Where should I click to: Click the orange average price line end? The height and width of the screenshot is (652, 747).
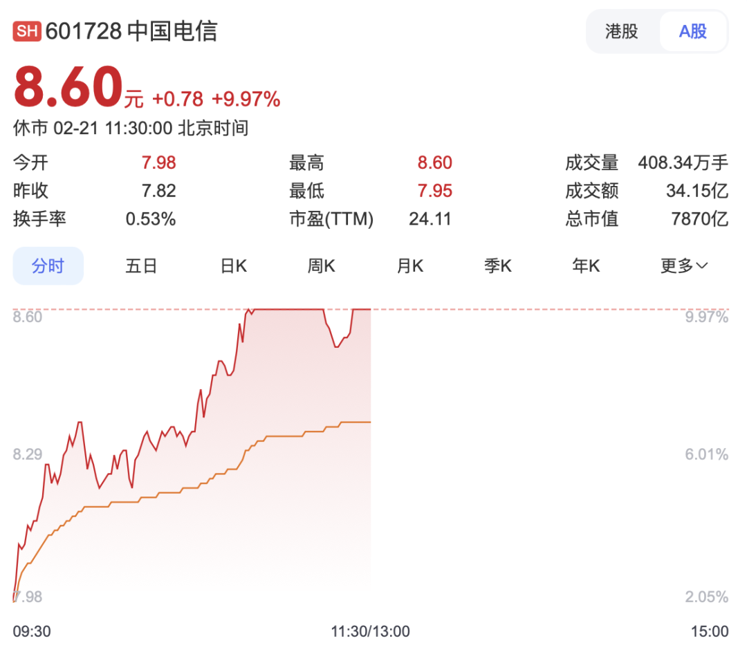(x=369, y=422)
